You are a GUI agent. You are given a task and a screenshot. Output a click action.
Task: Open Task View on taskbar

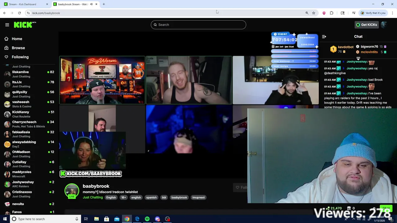pos(86,219)
